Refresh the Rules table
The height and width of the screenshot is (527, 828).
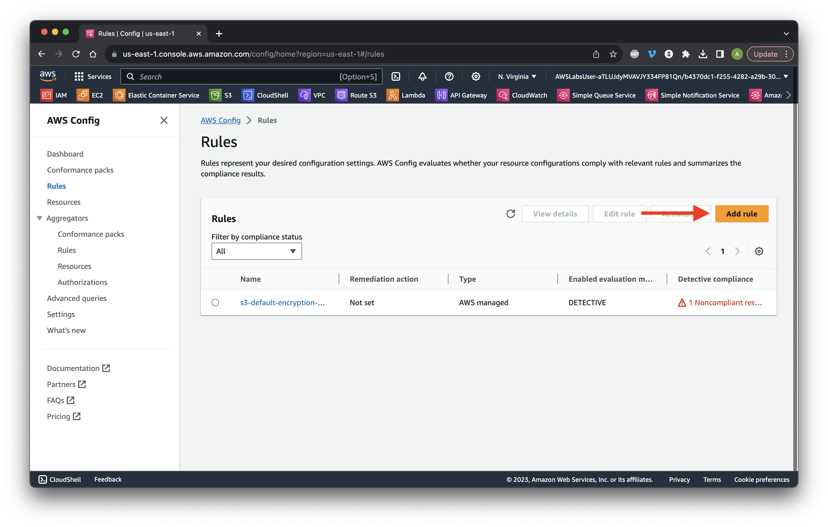click(511, 214)
